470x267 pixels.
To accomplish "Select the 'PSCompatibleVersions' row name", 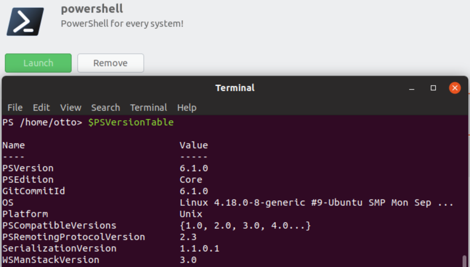I will click(59, 225).
